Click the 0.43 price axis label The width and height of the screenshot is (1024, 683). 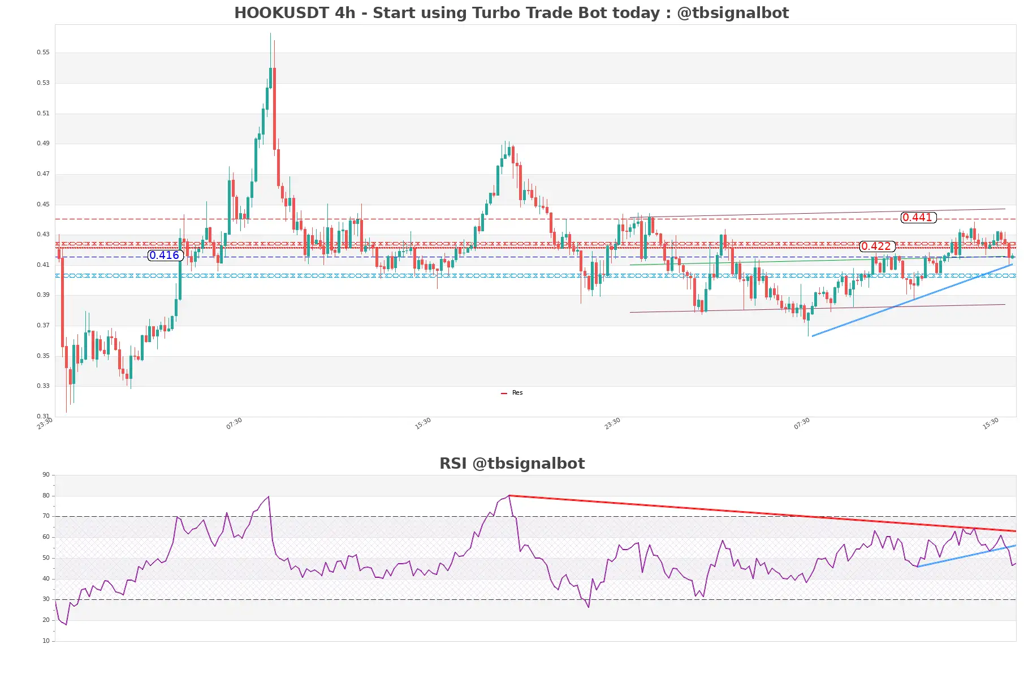43,235
